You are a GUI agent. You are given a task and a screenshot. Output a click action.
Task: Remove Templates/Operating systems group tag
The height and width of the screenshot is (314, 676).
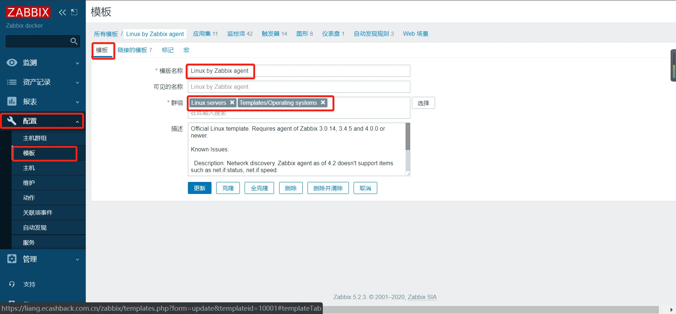323,103
